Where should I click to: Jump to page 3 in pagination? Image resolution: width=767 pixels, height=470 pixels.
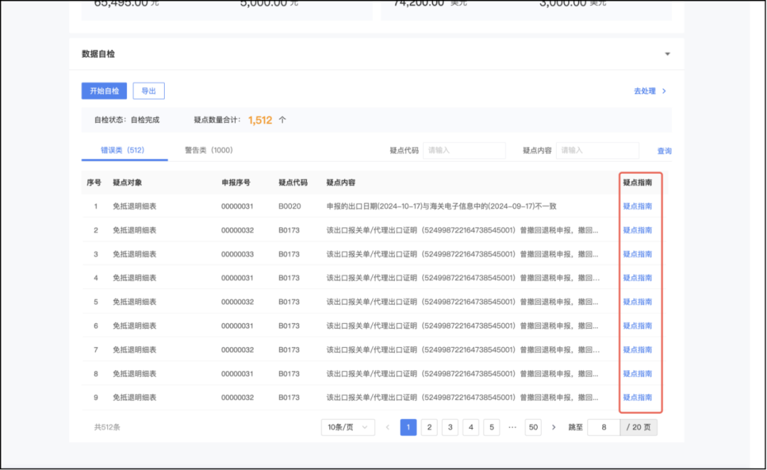click(x=450, y=427)
